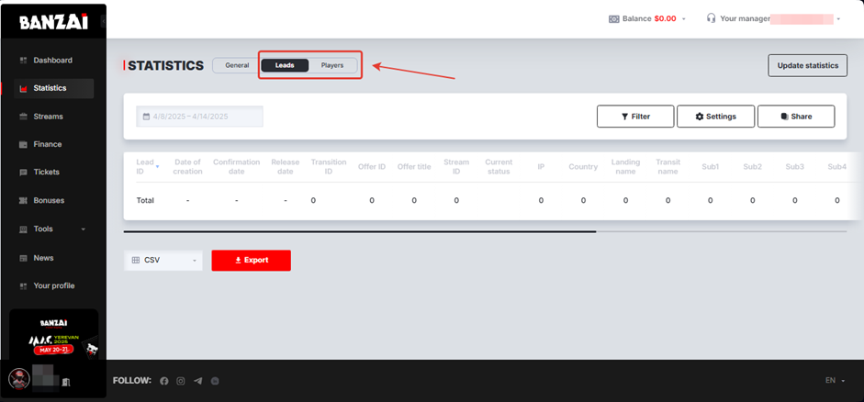This screenshot has width=864, height=402.
Task: Open the Filter panel
Action: [x=635, y=117]
